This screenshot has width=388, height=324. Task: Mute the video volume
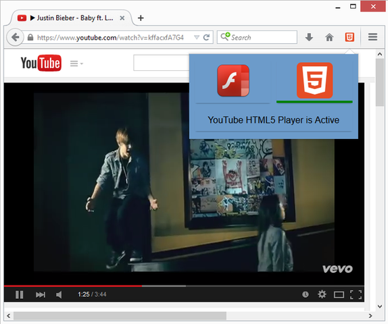click(59, 294)
